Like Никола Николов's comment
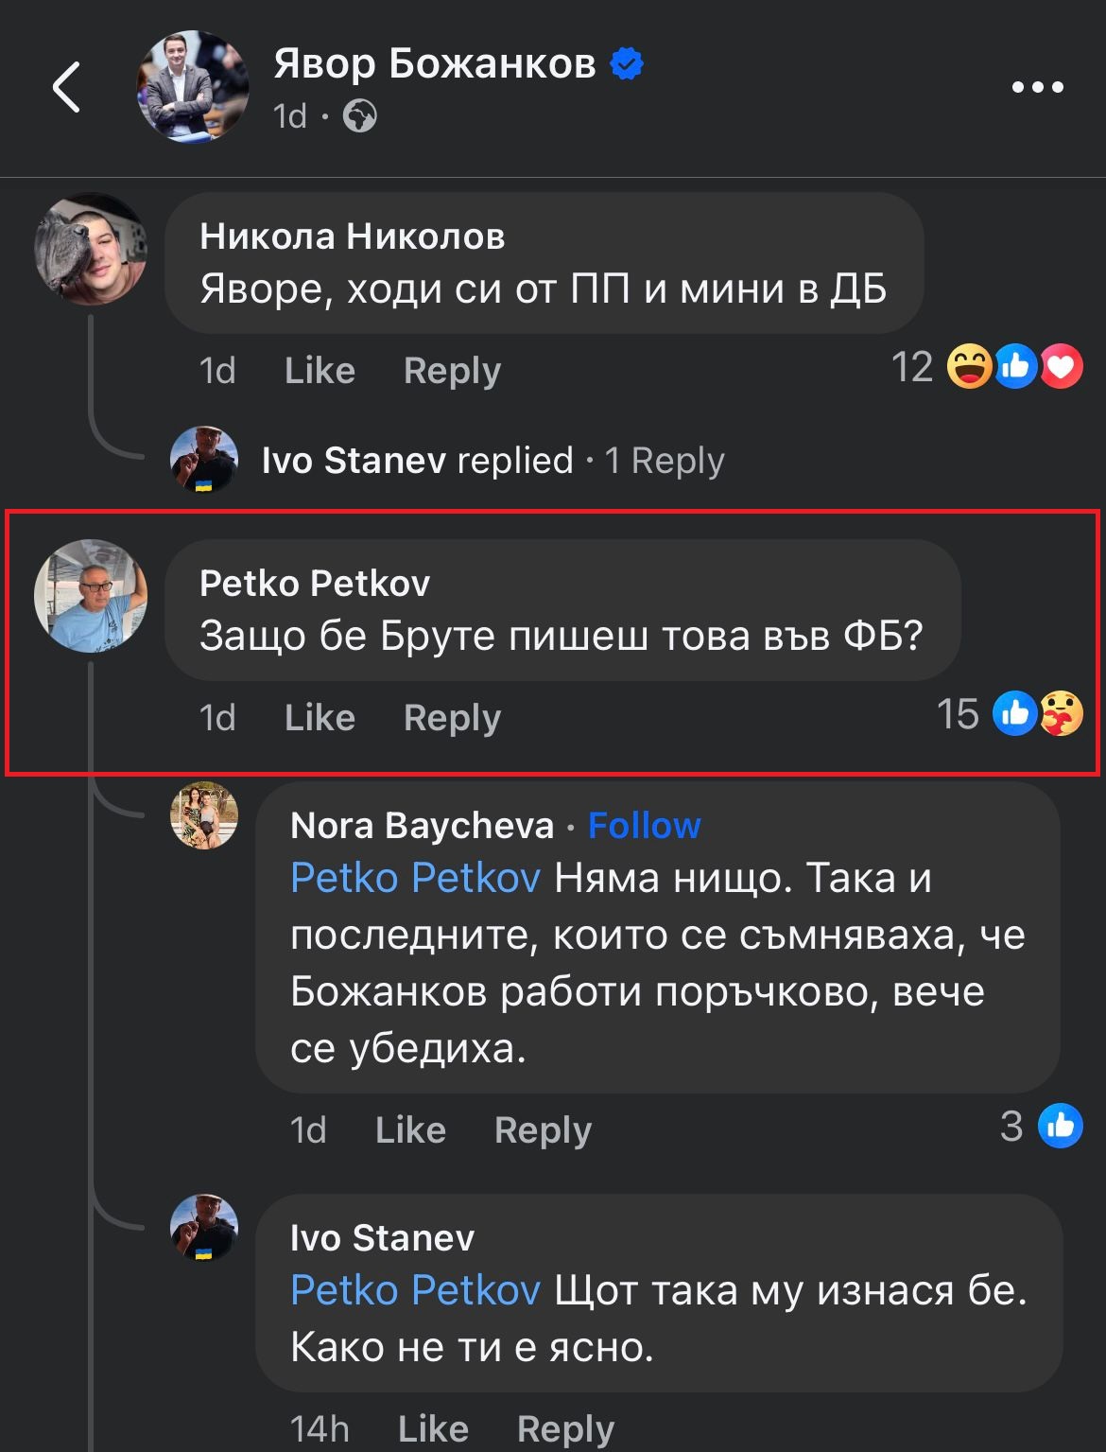 pyautogui.click(x=320, y=371)
